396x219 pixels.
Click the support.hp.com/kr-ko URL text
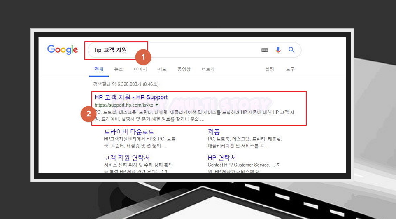tap(124, 105)
